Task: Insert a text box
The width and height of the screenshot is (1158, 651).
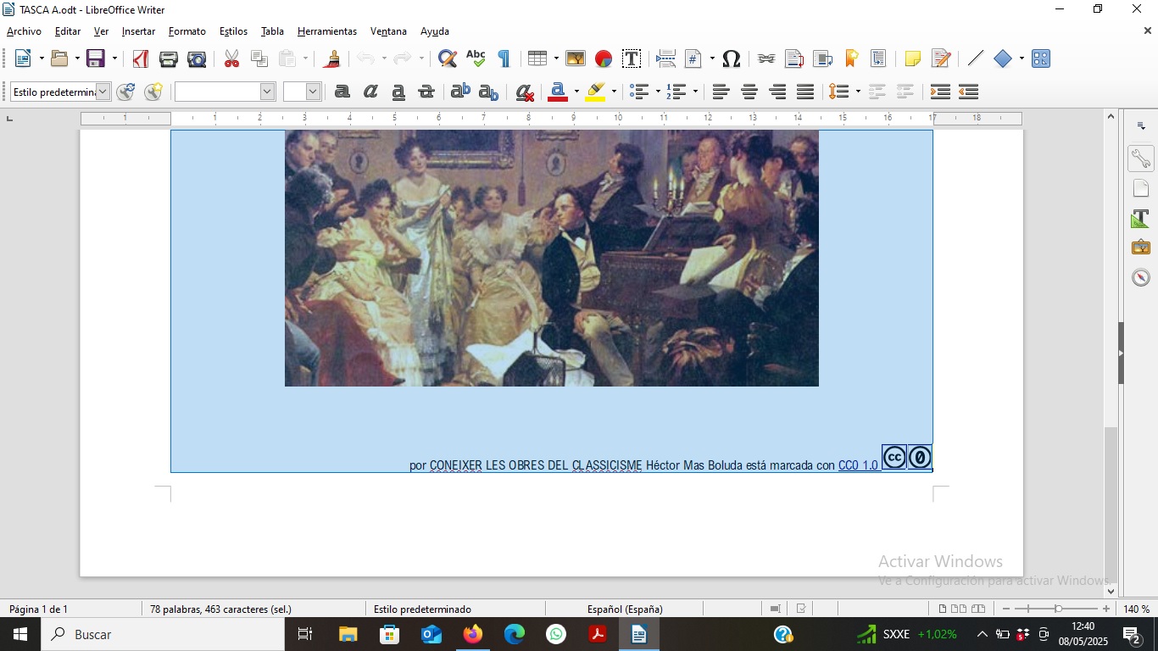Action: (x=632, y=58)
